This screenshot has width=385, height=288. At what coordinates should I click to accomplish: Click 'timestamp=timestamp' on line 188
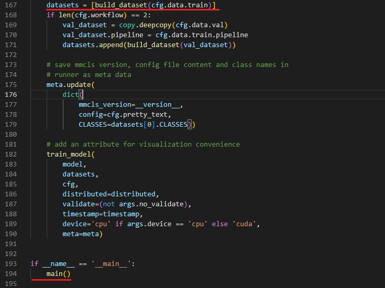click(101, 214)
